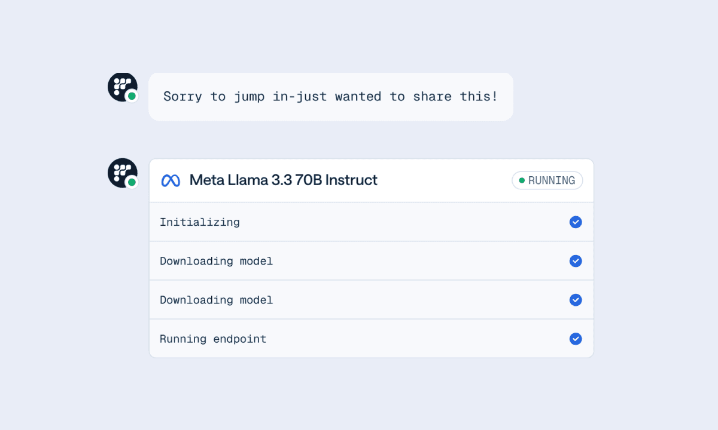Click the RUNNING status badge
This screenshot has height=430, width=718.
click(x=547, y=180)
